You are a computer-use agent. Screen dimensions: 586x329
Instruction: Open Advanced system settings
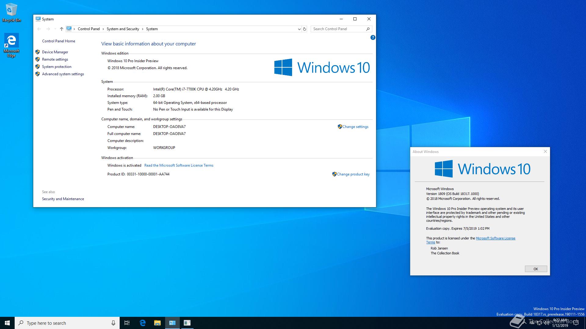tap(63, 74)
